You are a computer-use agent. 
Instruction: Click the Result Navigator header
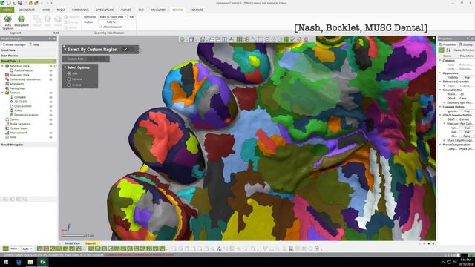point(28,145)
